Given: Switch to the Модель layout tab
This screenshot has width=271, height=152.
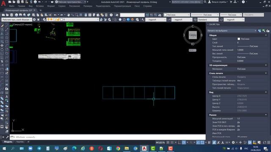Looking at the screenshot, I should (x=8, y=142).
